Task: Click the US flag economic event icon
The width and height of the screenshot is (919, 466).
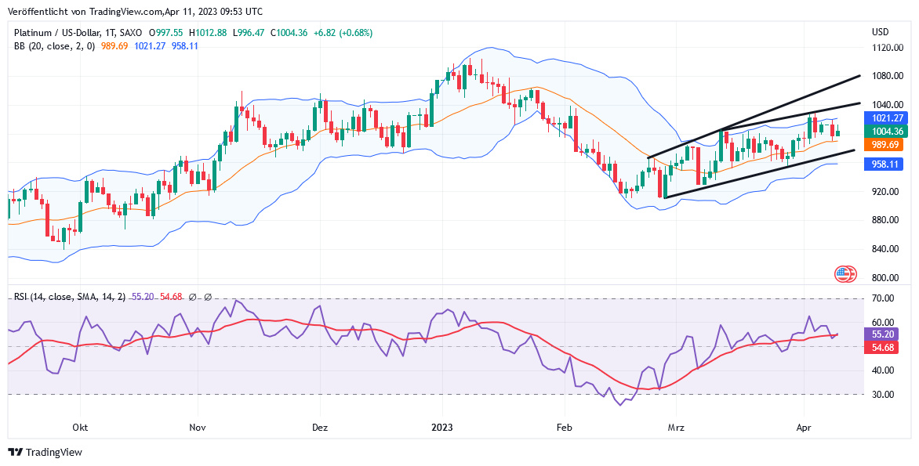Action: point(845,274)
